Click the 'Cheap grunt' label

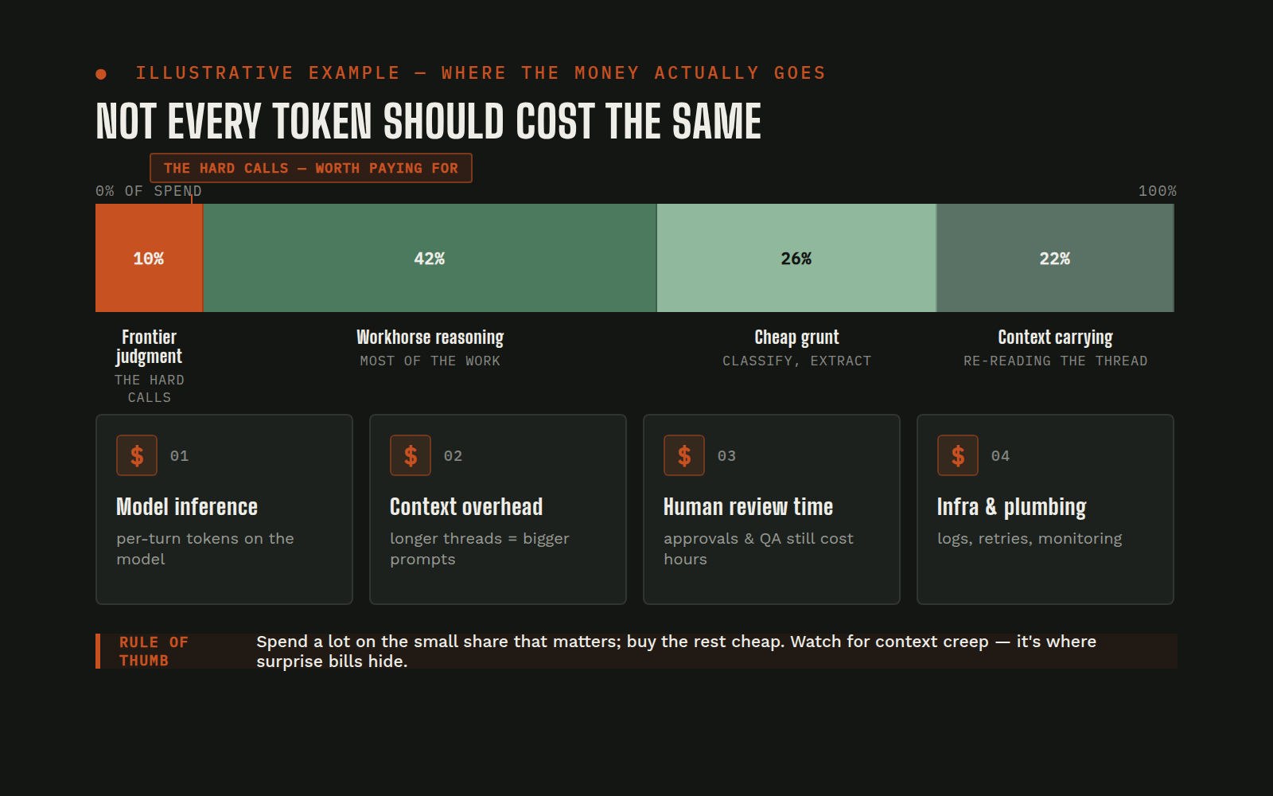(x=796, y=338)
